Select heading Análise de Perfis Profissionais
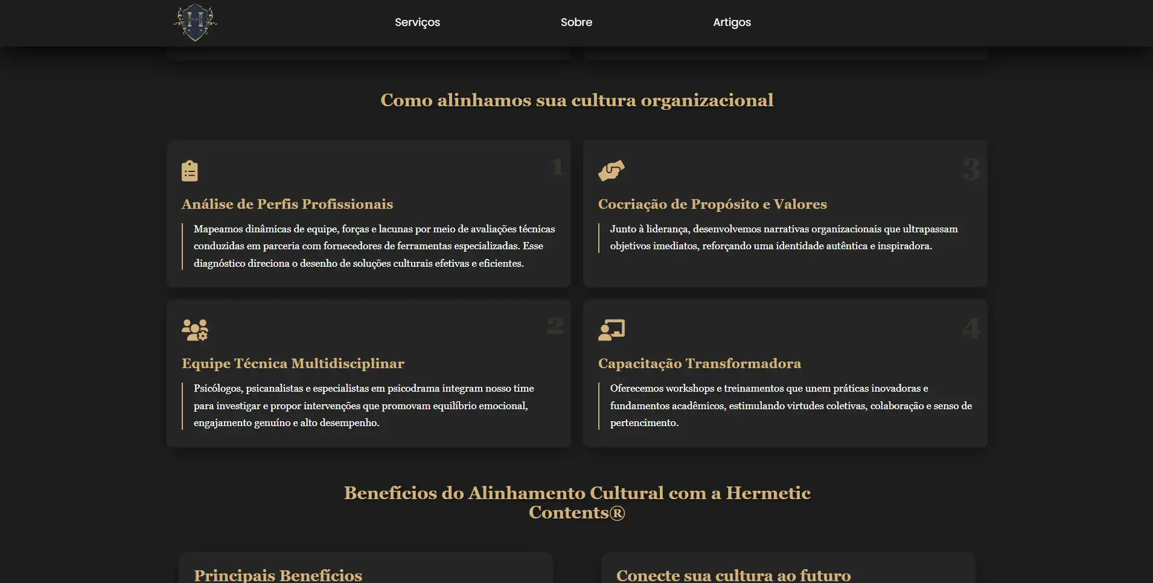The width and height of the screenshot is (1153, 583). [x=287, y=204]
